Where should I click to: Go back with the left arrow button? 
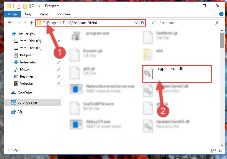tap(10, 23)
